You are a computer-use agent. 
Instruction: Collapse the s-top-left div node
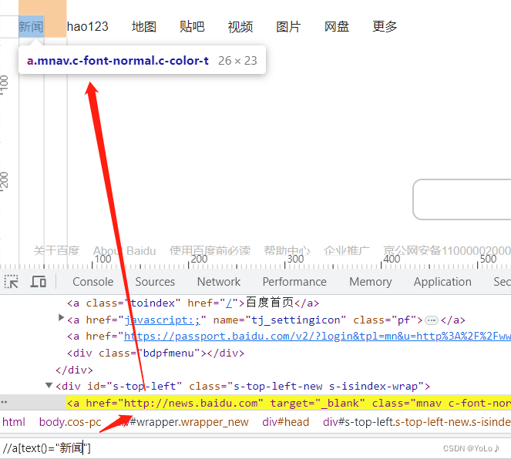tap(49, 385)
